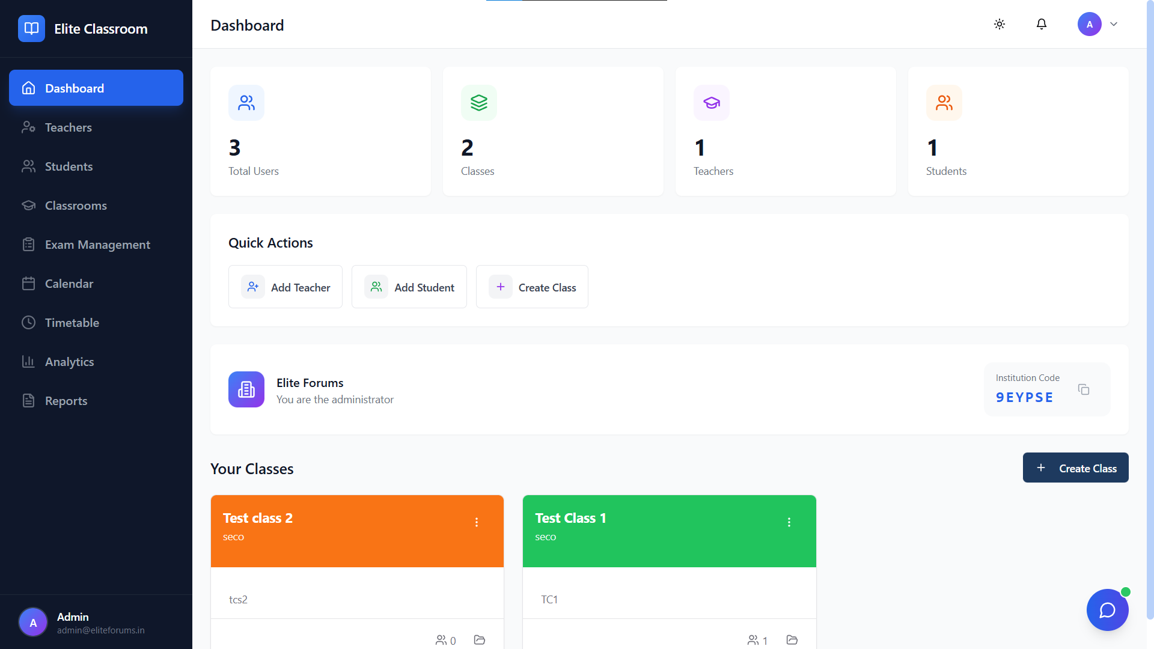Viewport: 1154px width, 649px height.
Task: Expand the account menu chevron
Action: (1114, 24)
